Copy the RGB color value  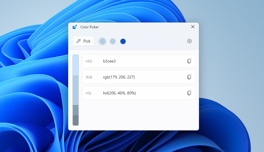coord(189,77)
